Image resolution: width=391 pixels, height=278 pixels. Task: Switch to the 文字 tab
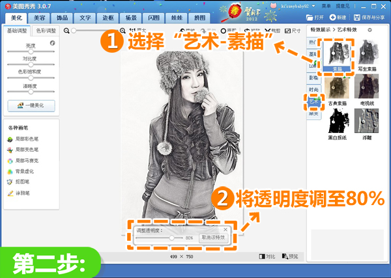click(85, 18)
